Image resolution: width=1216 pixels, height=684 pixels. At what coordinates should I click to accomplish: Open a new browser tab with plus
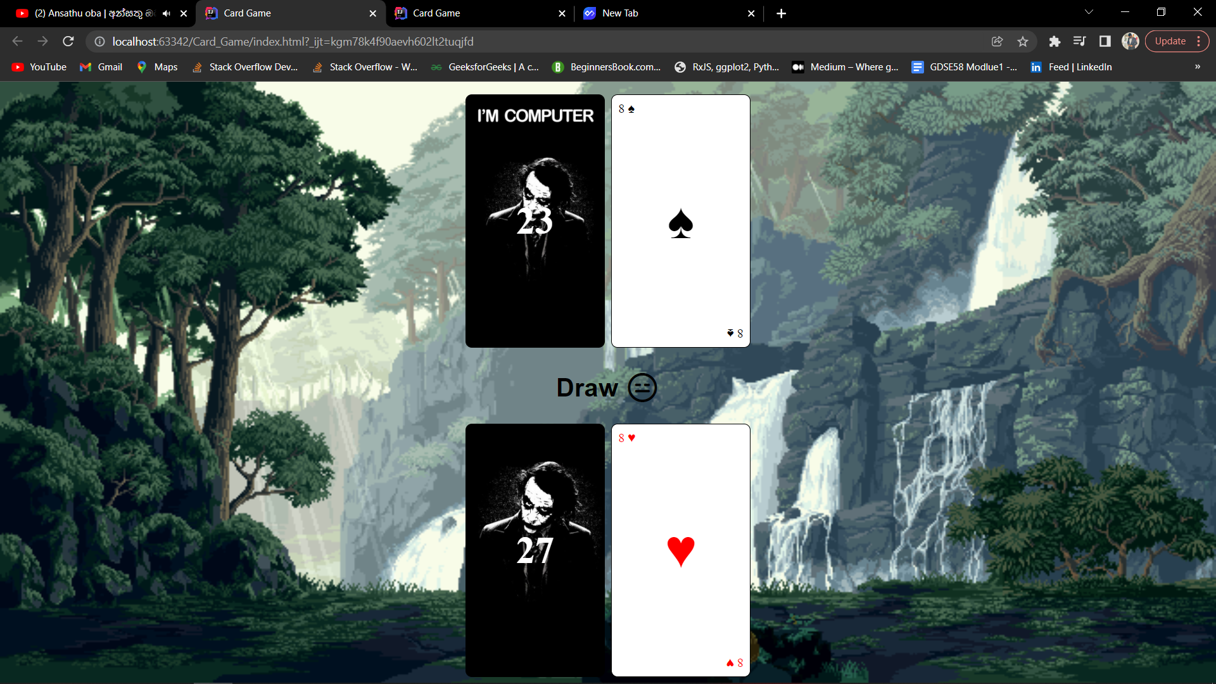(x=782, y=13)
